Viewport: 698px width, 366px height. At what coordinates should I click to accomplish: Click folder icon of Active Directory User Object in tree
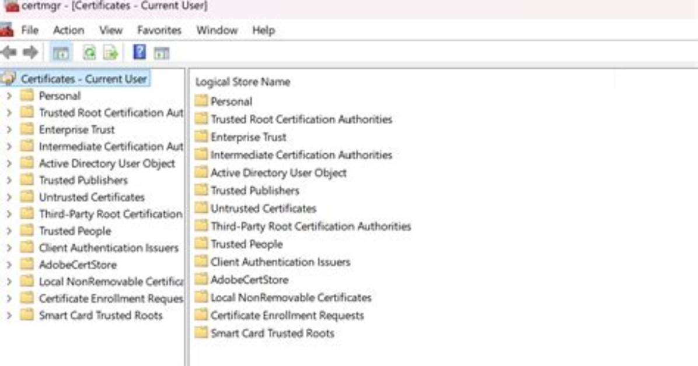tap(27, 163)
